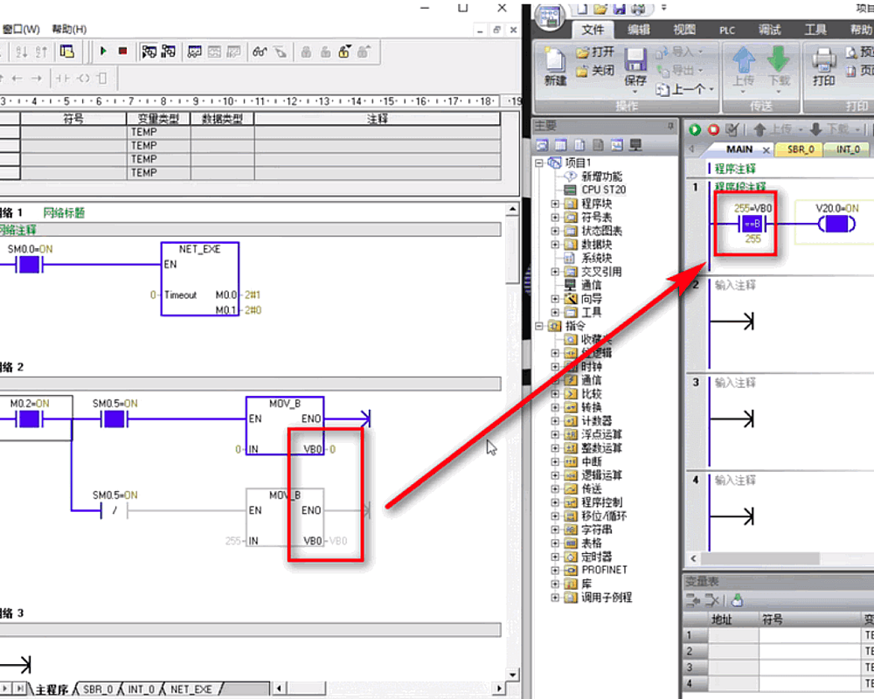The width and height of the screenshot is (874, 699).
Task: Expand the 定时器 instruction folder
Action: click(555, 557)
